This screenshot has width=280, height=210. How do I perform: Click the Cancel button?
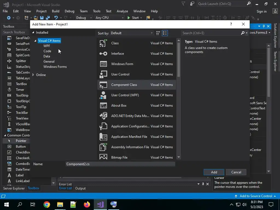coord(236,172)
